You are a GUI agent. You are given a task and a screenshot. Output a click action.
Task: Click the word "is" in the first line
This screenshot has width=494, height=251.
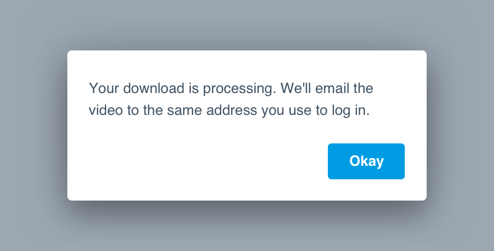coord(194,88)
